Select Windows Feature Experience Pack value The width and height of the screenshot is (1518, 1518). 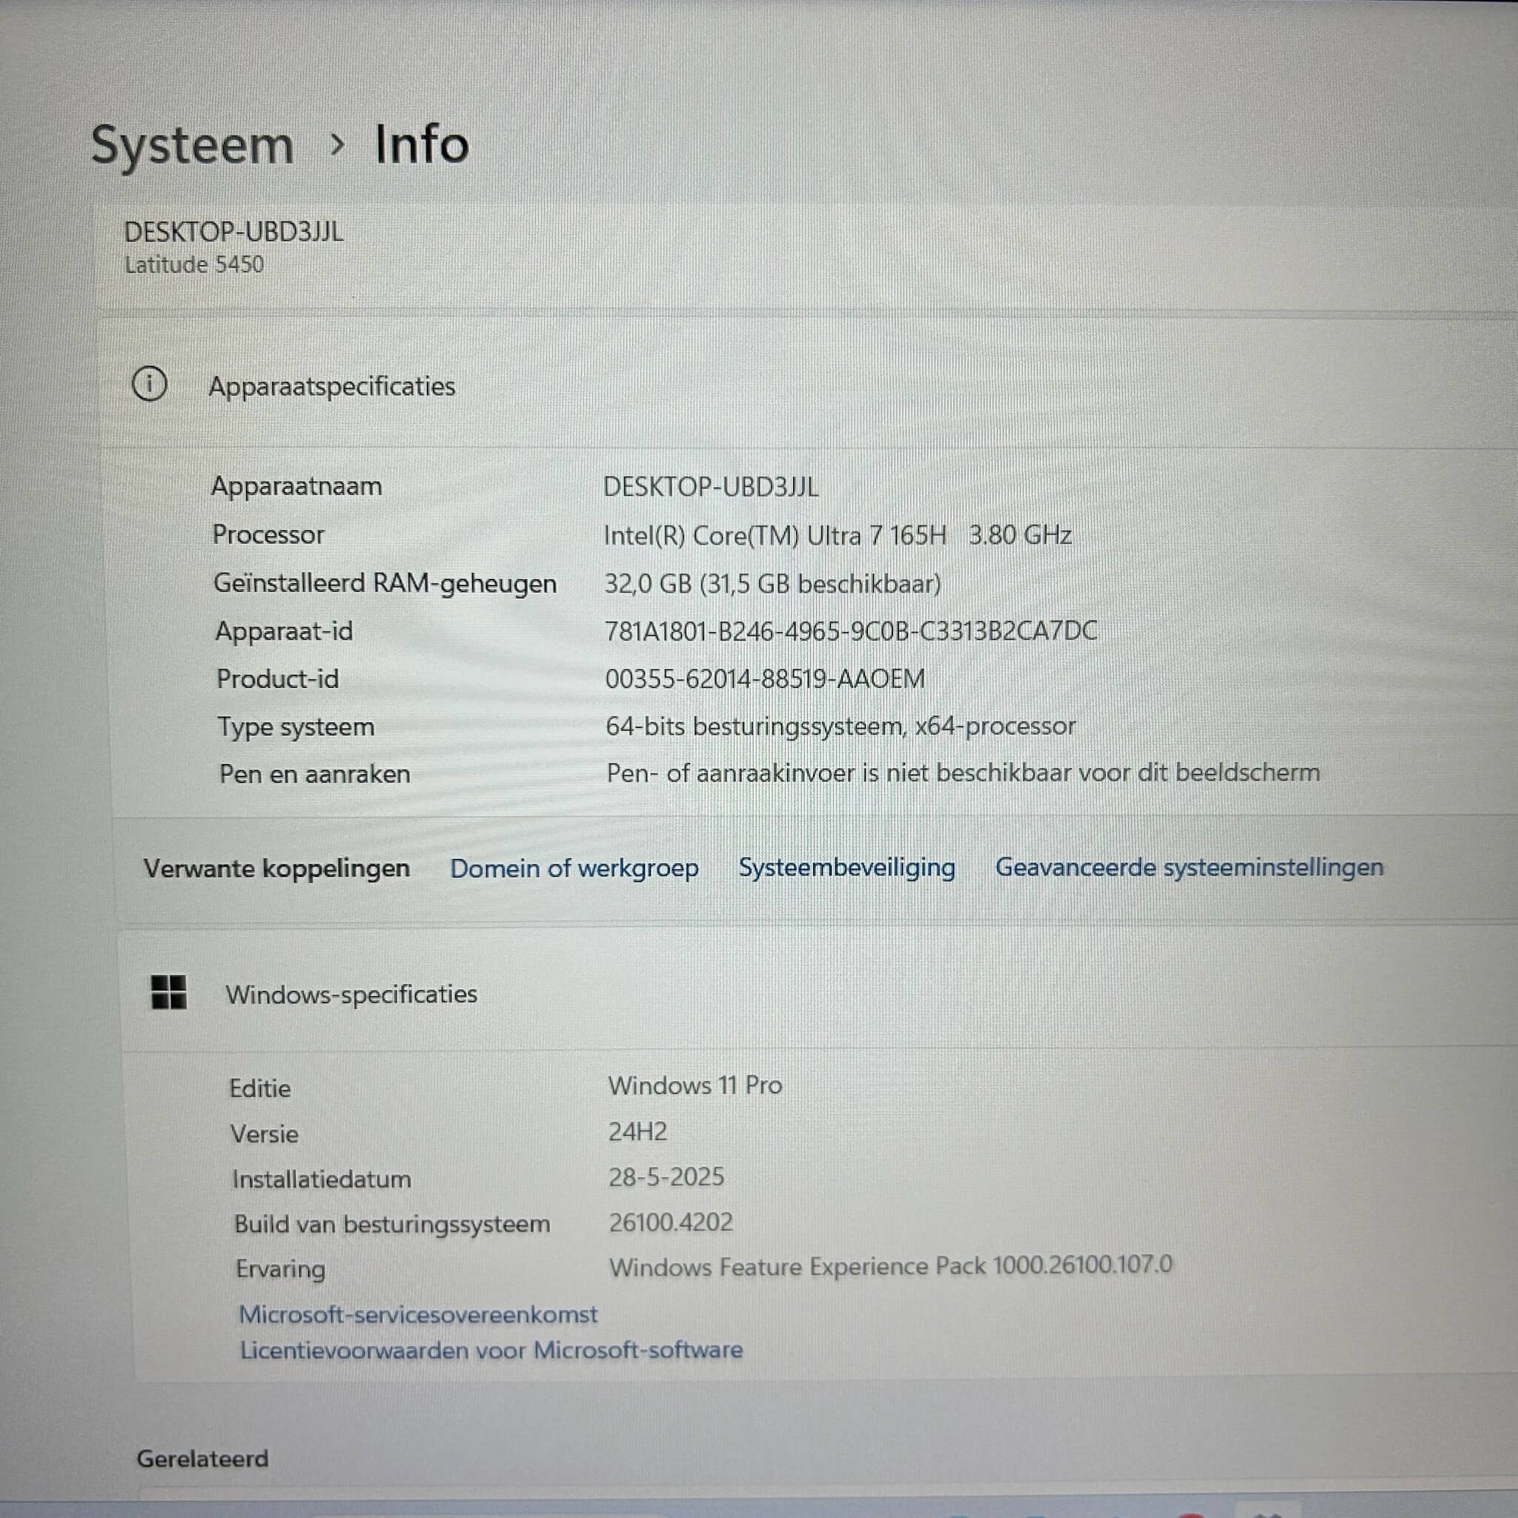891,1267
